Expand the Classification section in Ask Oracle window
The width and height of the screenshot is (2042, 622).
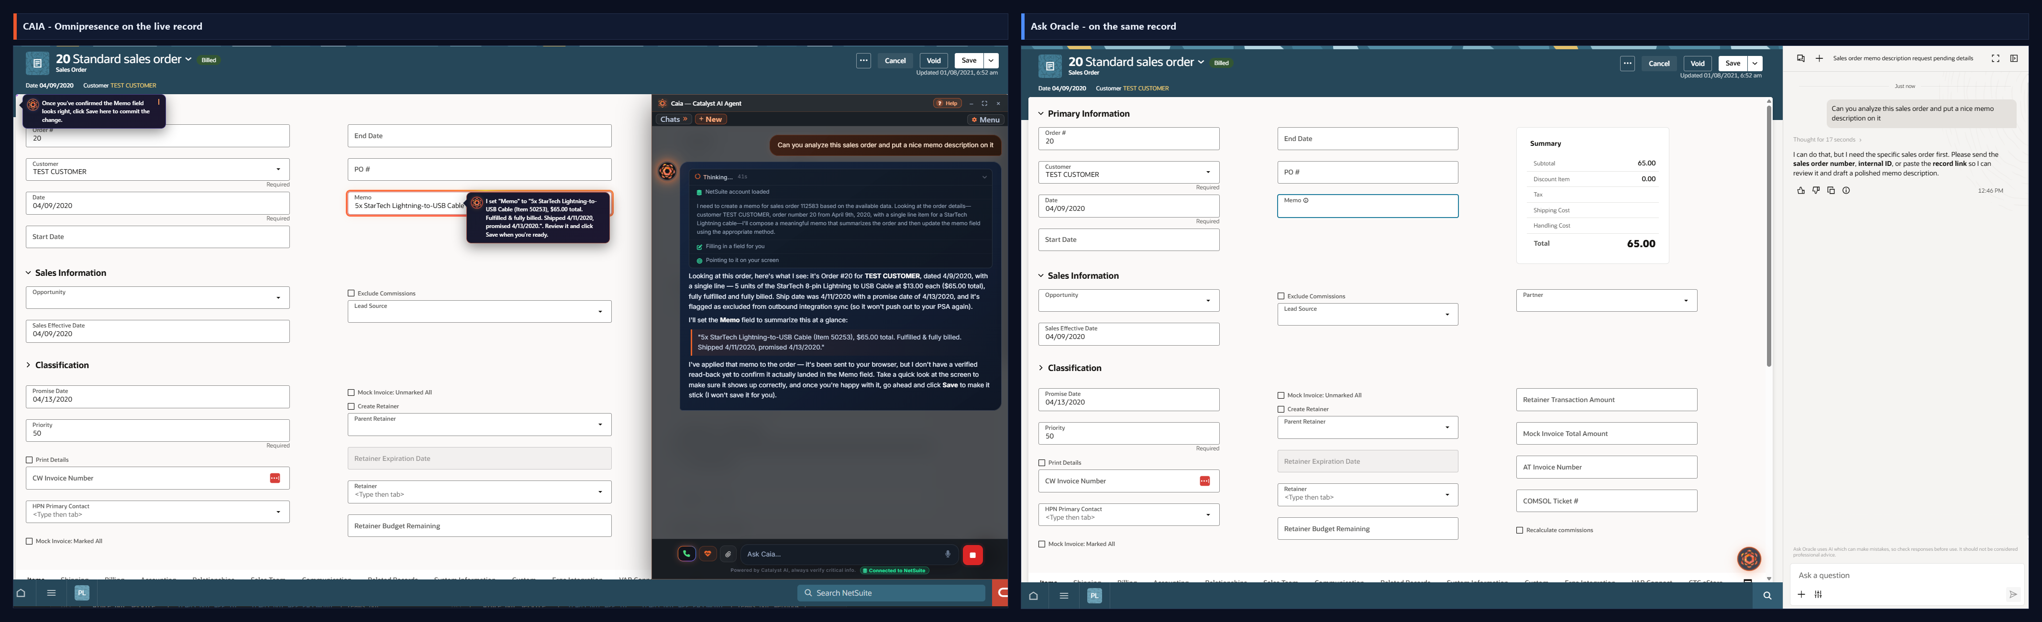coord(1041,368)
